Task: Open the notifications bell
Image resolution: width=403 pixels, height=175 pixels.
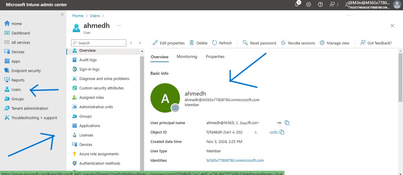Action: 297,4
